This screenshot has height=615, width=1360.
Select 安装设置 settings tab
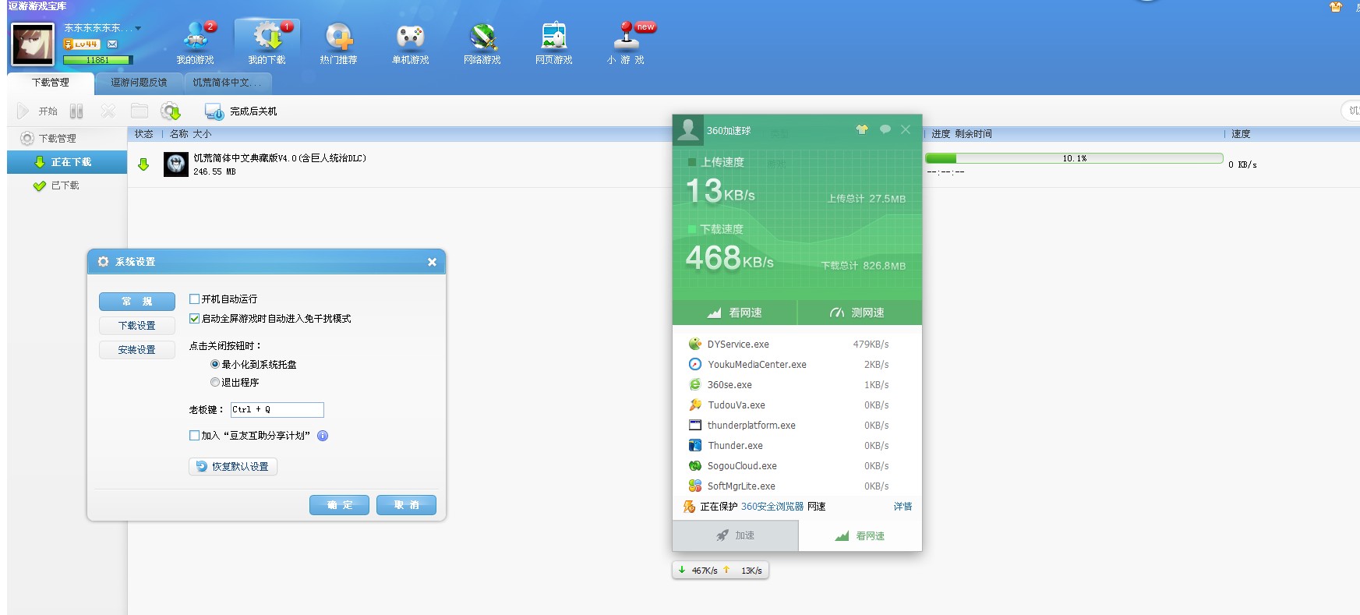point(137,350)
